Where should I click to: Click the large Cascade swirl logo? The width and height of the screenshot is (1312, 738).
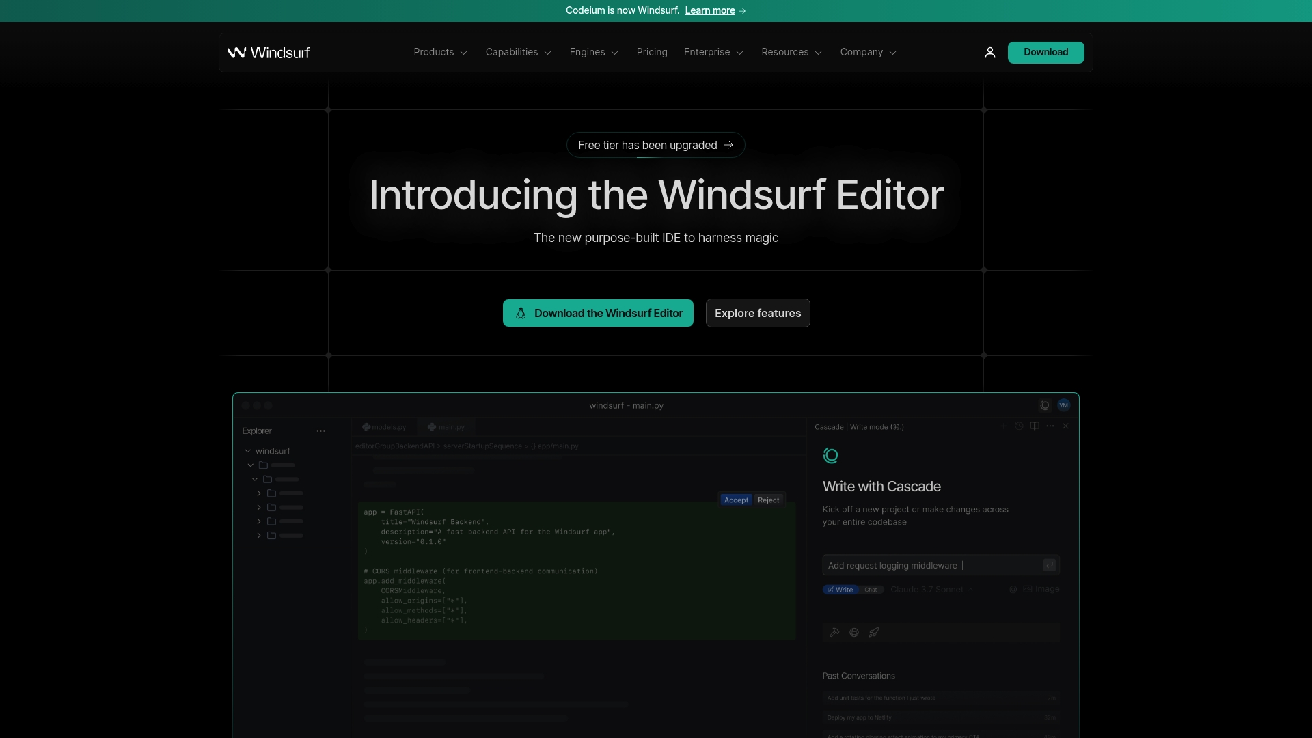[x=831, y=456]
